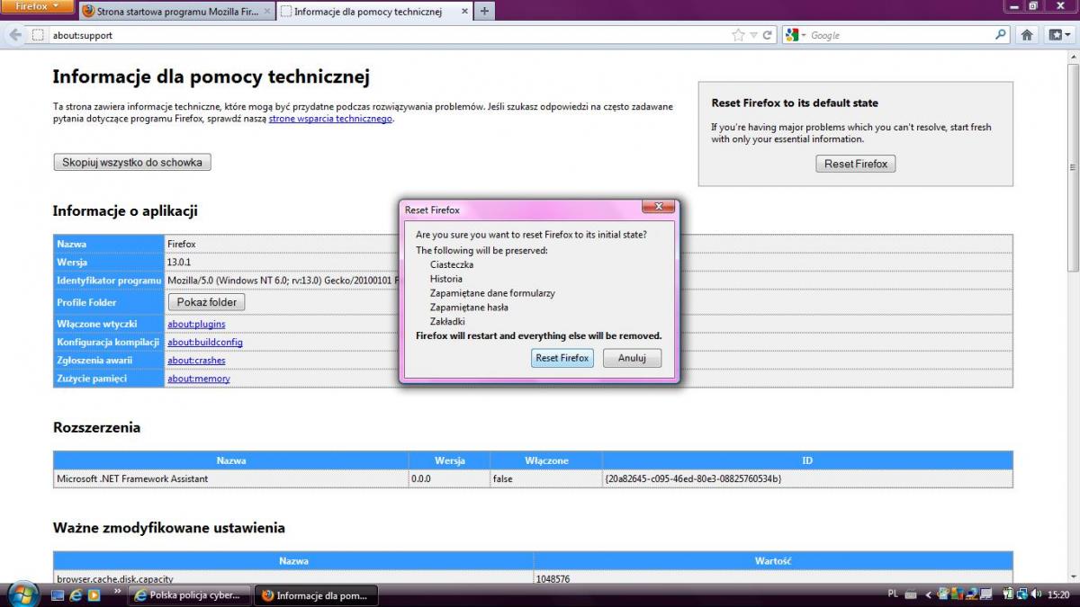1080x607 pixels.
Task: Close the Informacje dla pomocy technicznej tab
Action: [x=464, y=12]
